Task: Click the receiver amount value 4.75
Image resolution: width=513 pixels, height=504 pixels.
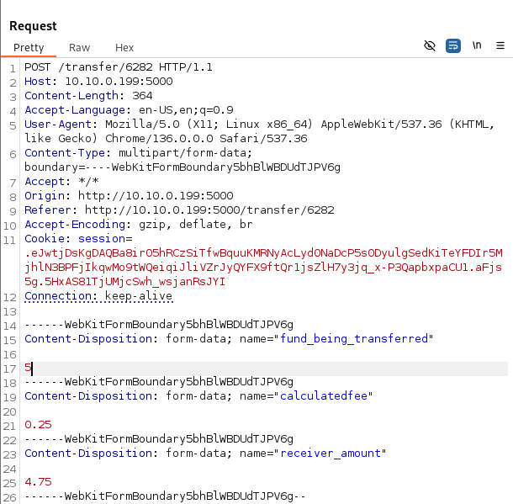Action: pos(38,482)
